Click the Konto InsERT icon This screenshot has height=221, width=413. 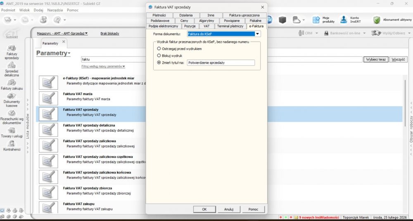click(344, 20)
